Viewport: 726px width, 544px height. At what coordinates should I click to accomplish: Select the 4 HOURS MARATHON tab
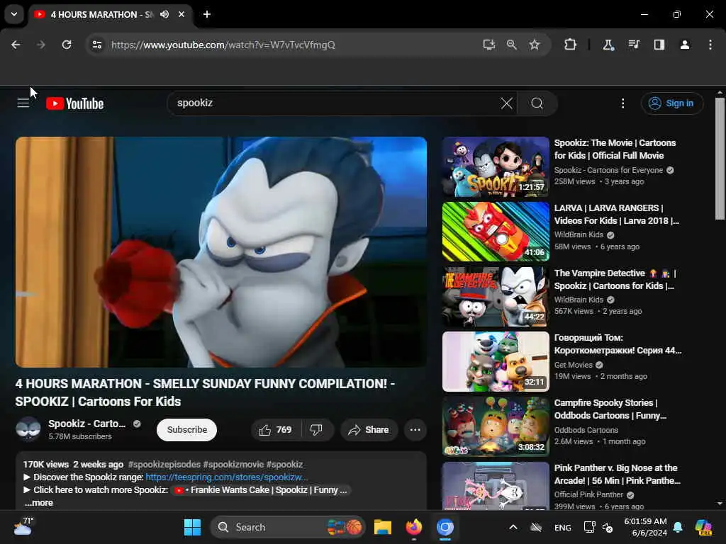click(101, 14)
